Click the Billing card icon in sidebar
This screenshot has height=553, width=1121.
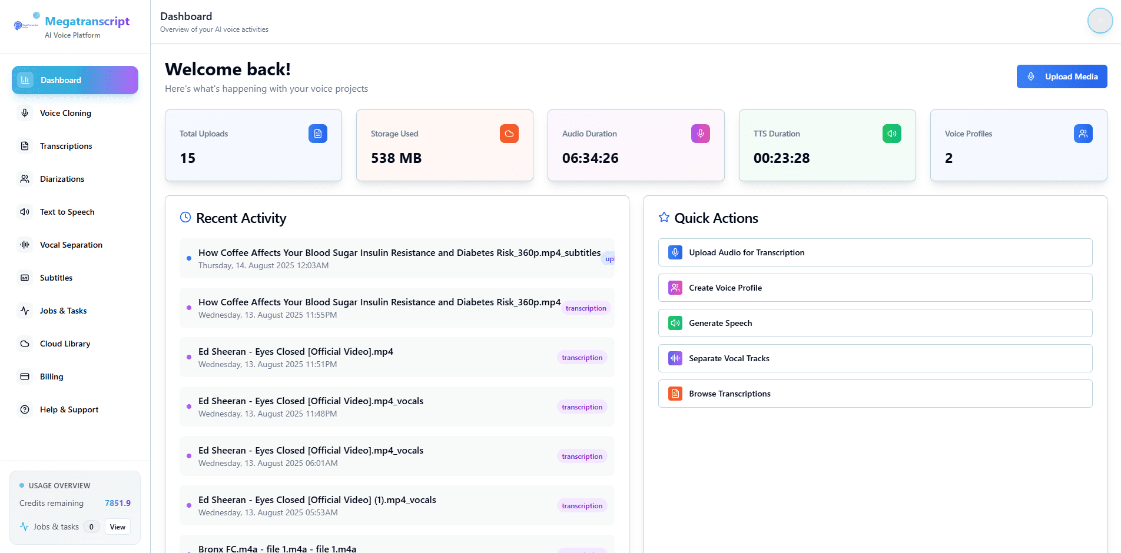click(25, 377)
